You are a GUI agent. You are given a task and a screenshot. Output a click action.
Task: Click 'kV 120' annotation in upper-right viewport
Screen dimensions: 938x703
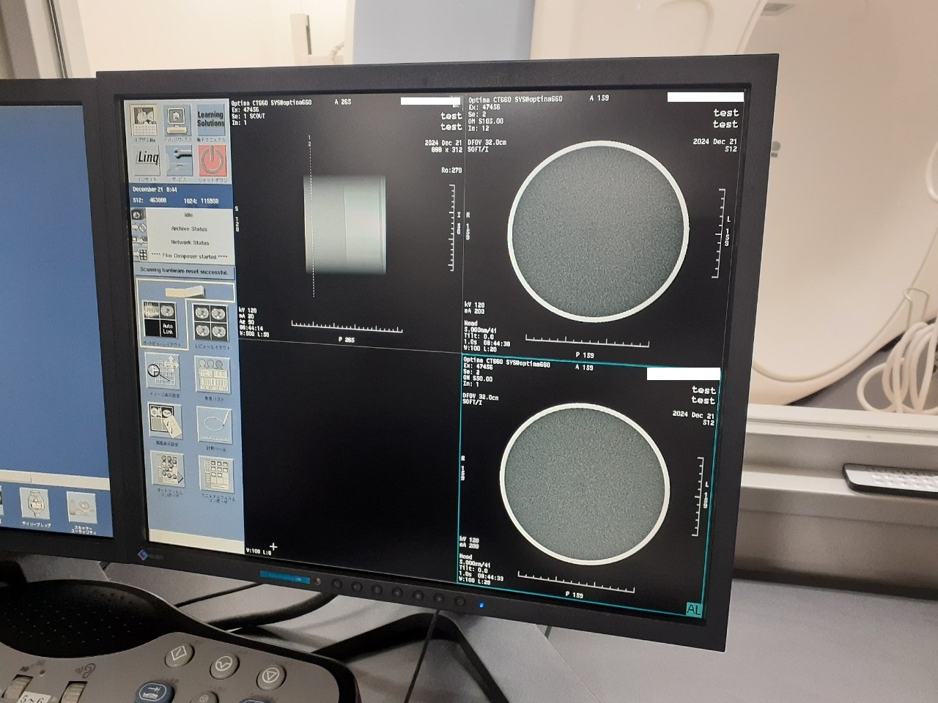474,305
